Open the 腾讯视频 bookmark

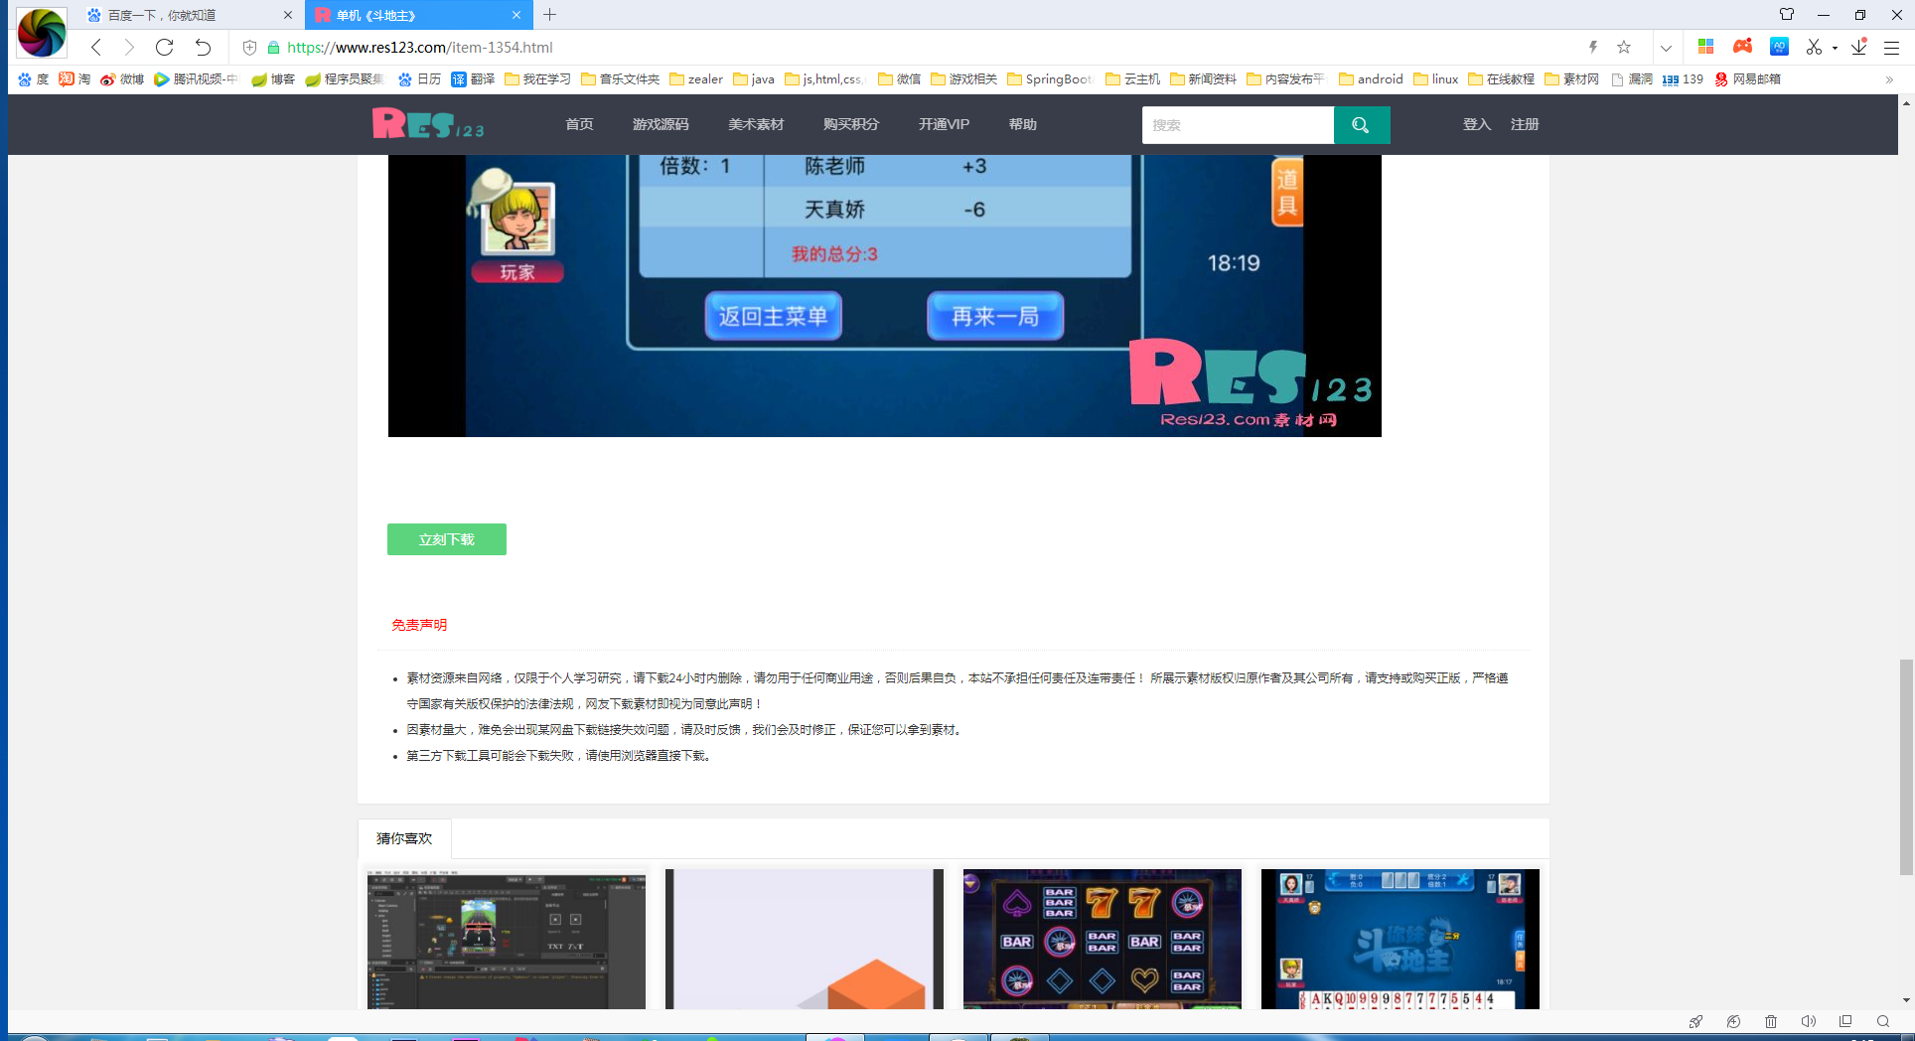[196, 79]
